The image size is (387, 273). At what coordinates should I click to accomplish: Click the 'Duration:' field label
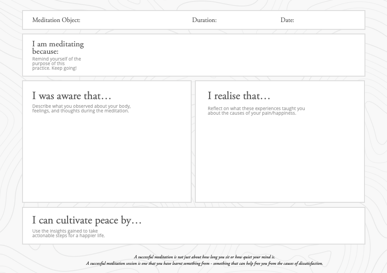205,20
